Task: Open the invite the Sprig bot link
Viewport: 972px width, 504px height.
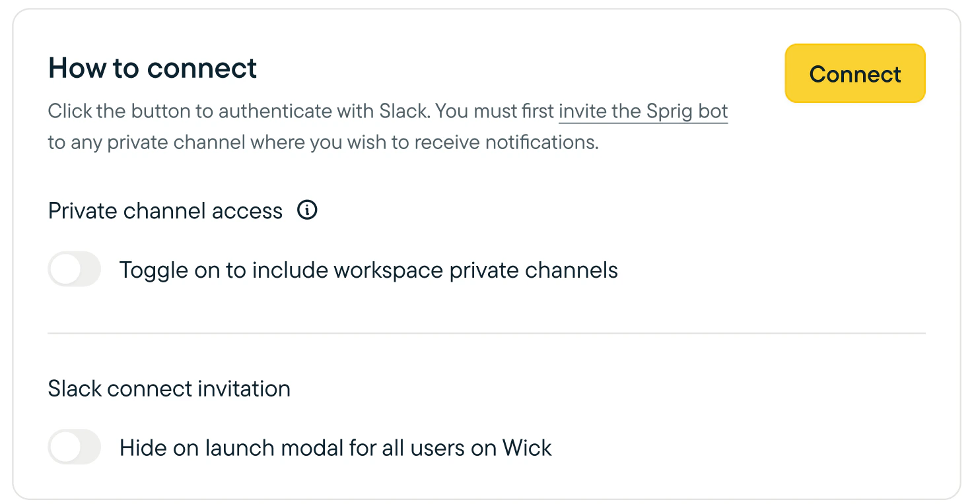Action: point(643,111)
